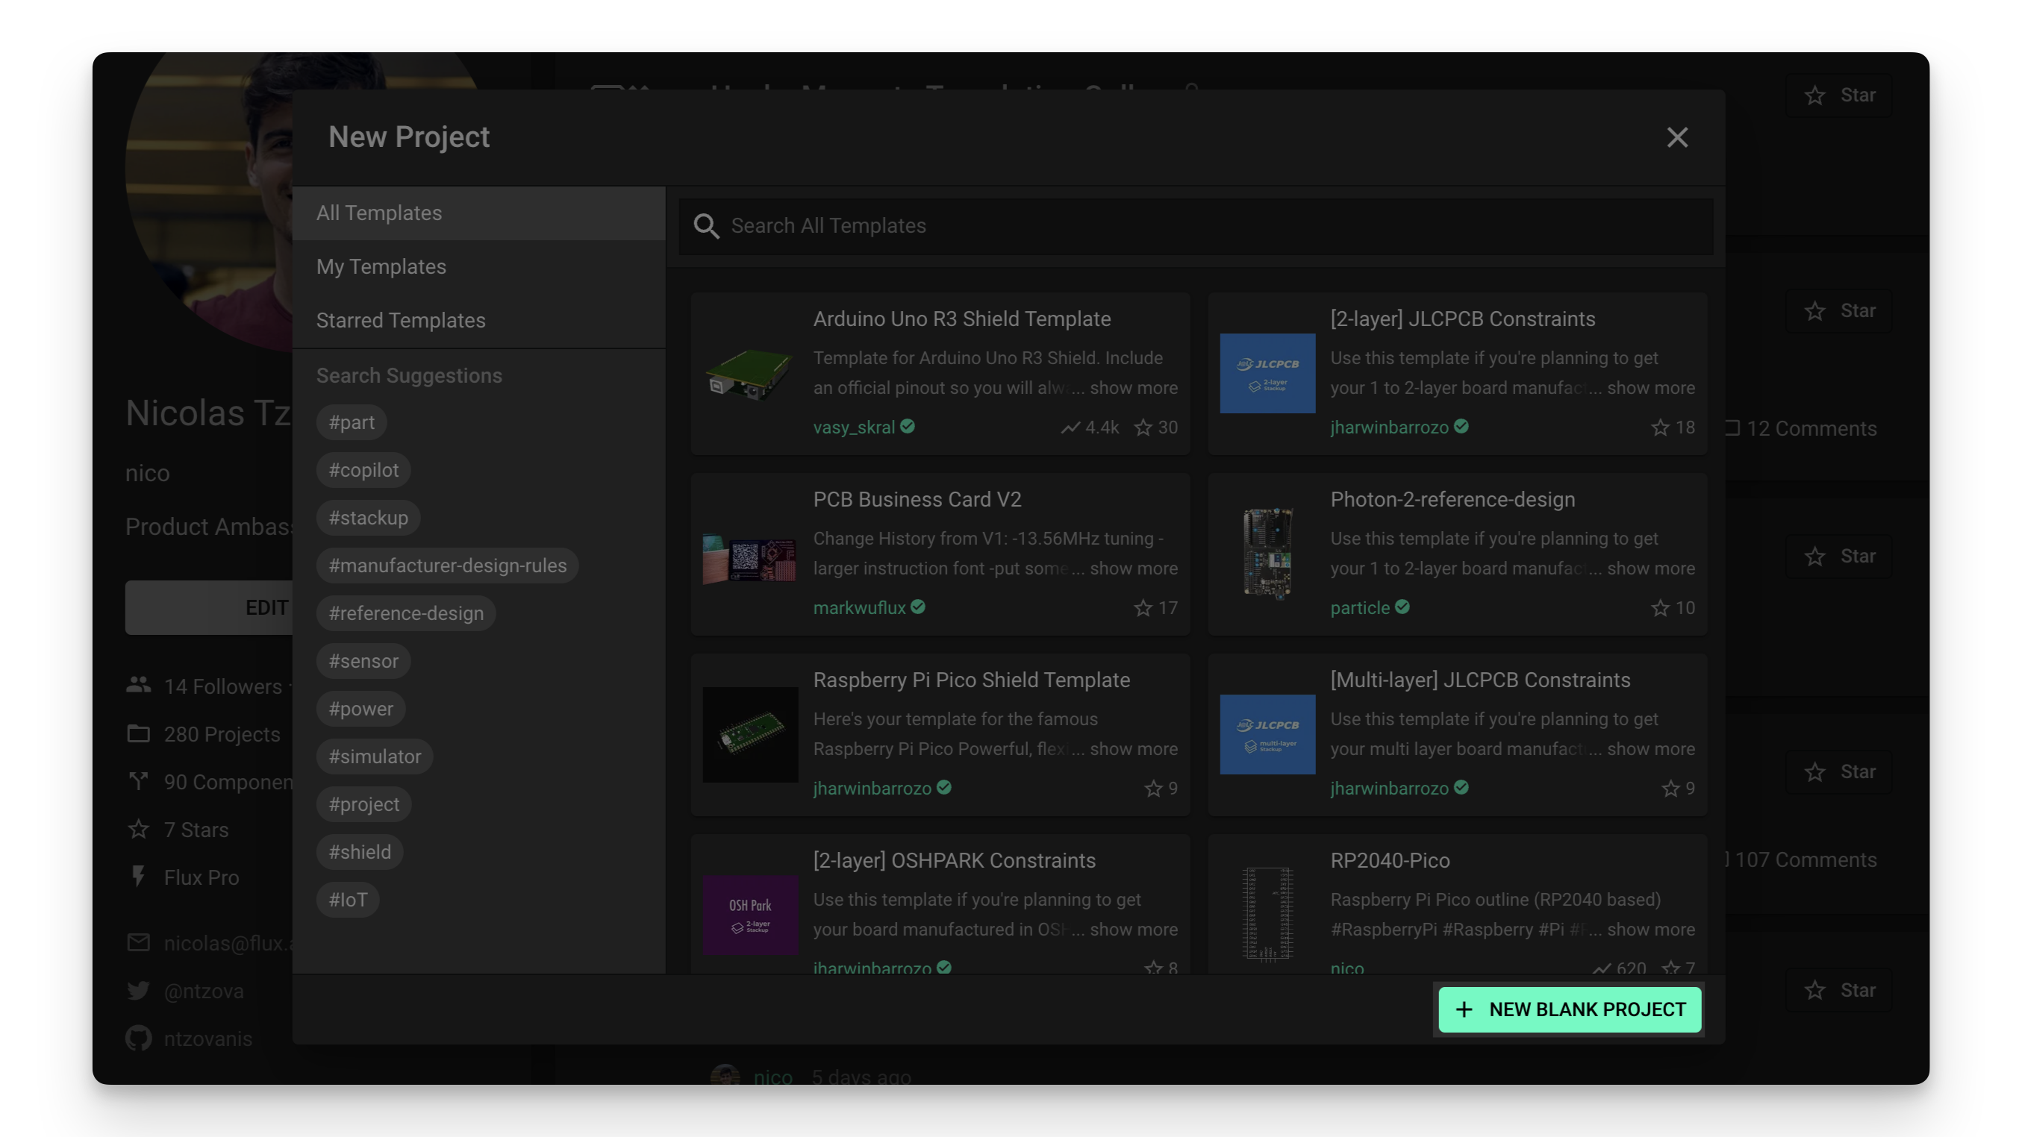Expand Raspberry Pi Pico Shield show more
This screenshot has width=2022, height=1137.
(x=1133, y=748)
